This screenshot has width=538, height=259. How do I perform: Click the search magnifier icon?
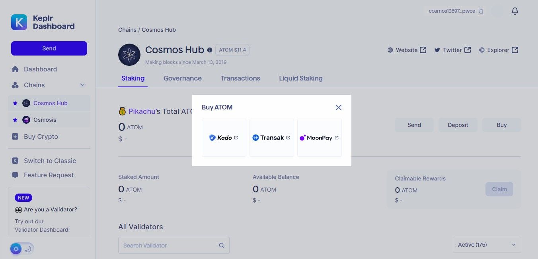[222, 246]
